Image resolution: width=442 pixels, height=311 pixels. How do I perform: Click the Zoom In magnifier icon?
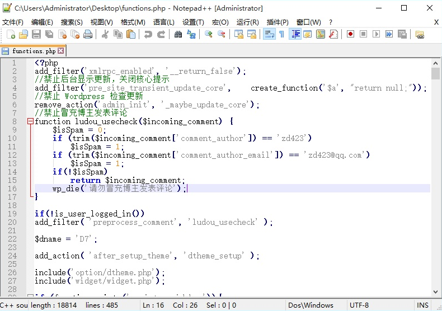209,35
